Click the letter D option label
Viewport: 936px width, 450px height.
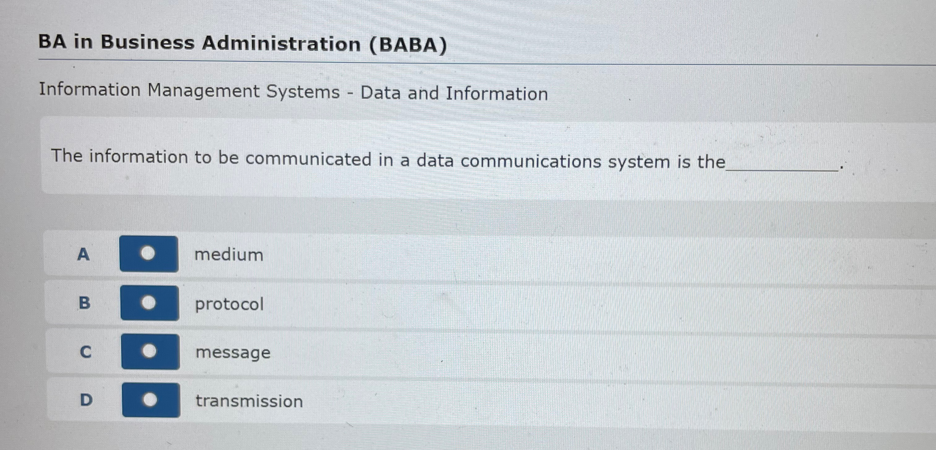(x=86, y=400)
